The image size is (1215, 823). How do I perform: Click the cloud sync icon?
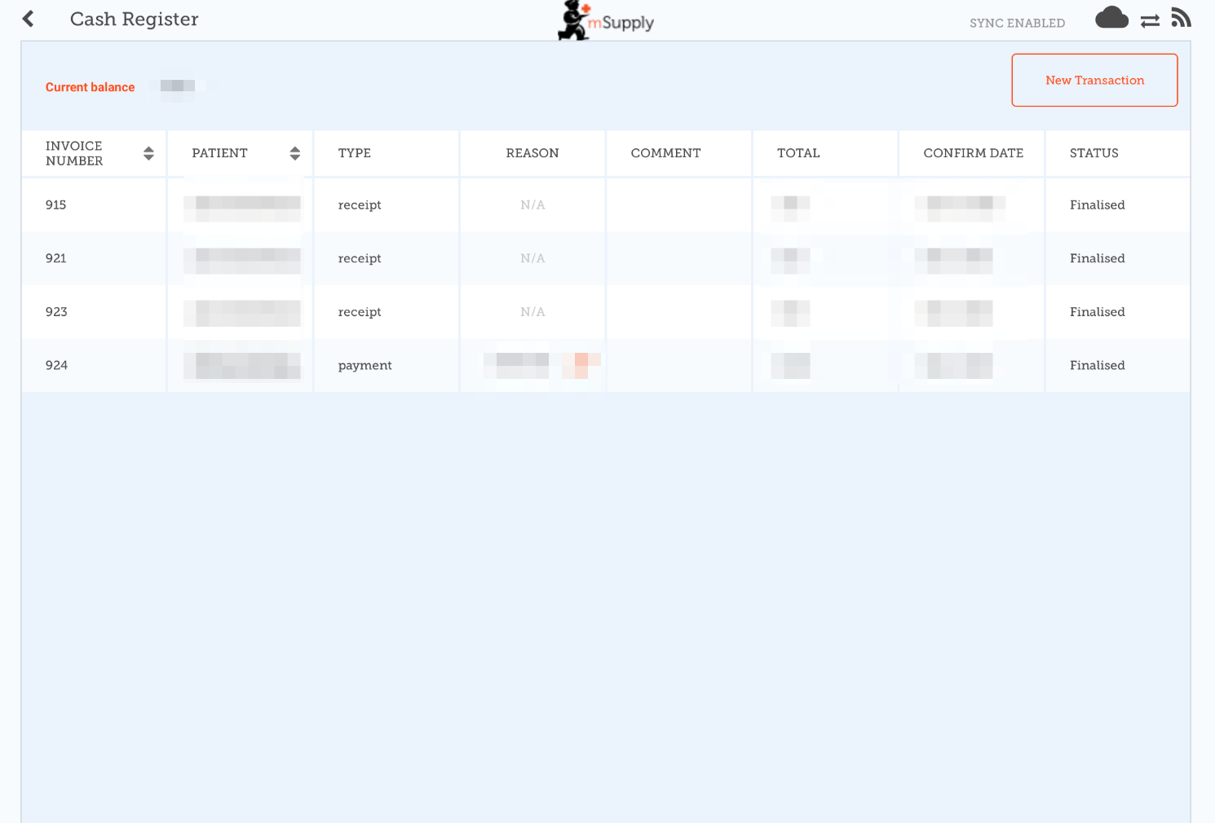click(1111, 18)
